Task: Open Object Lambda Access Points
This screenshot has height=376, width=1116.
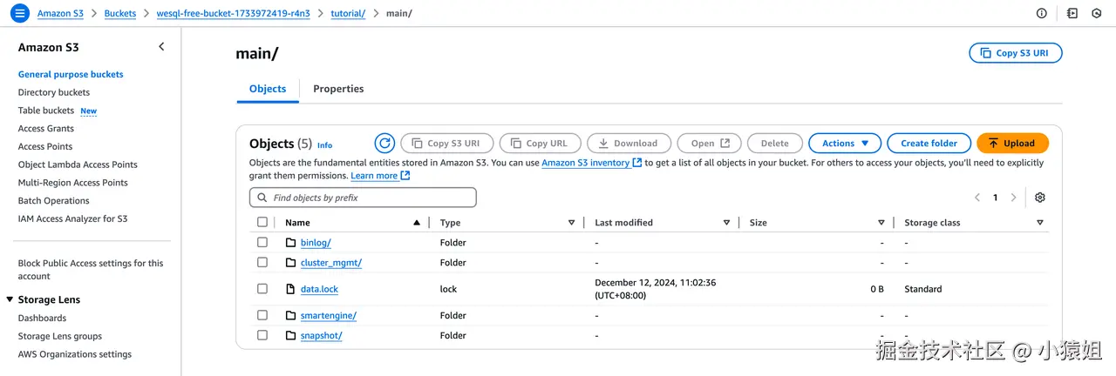Action: pyautogui.click(x=78, y=164)
